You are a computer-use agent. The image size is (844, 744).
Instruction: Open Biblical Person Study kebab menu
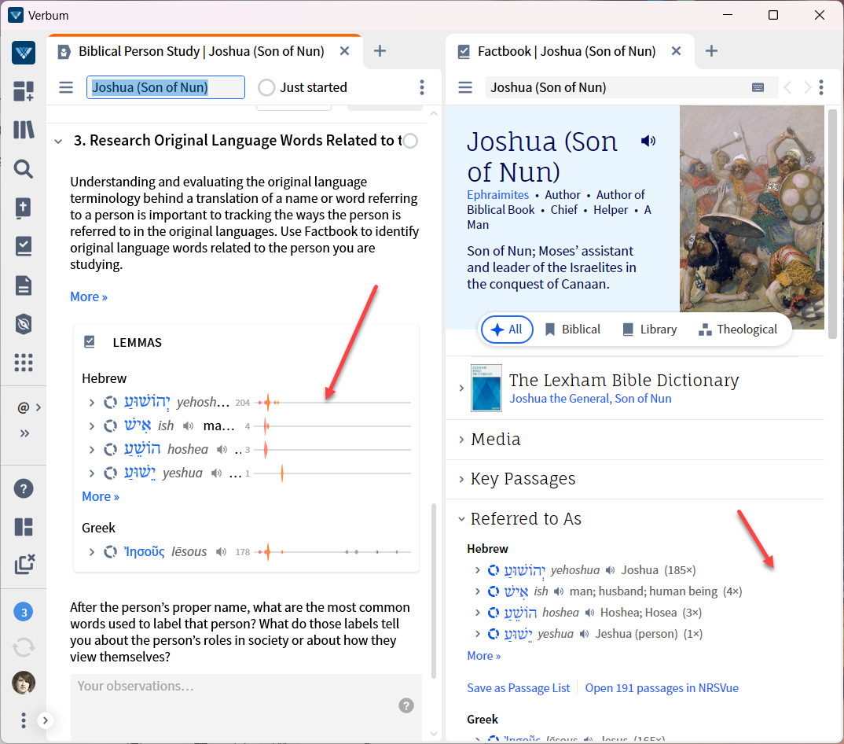[x=422, y=87]
